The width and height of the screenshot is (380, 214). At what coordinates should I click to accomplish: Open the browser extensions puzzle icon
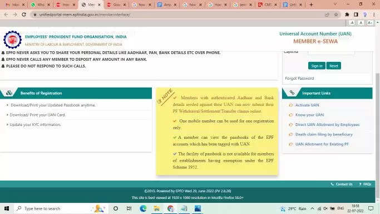pos(347,14)
